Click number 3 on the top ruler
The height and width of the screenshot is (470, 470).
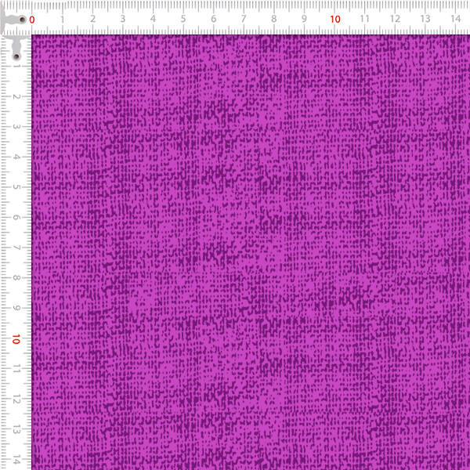pyautogui.click(x=122, y=18)
